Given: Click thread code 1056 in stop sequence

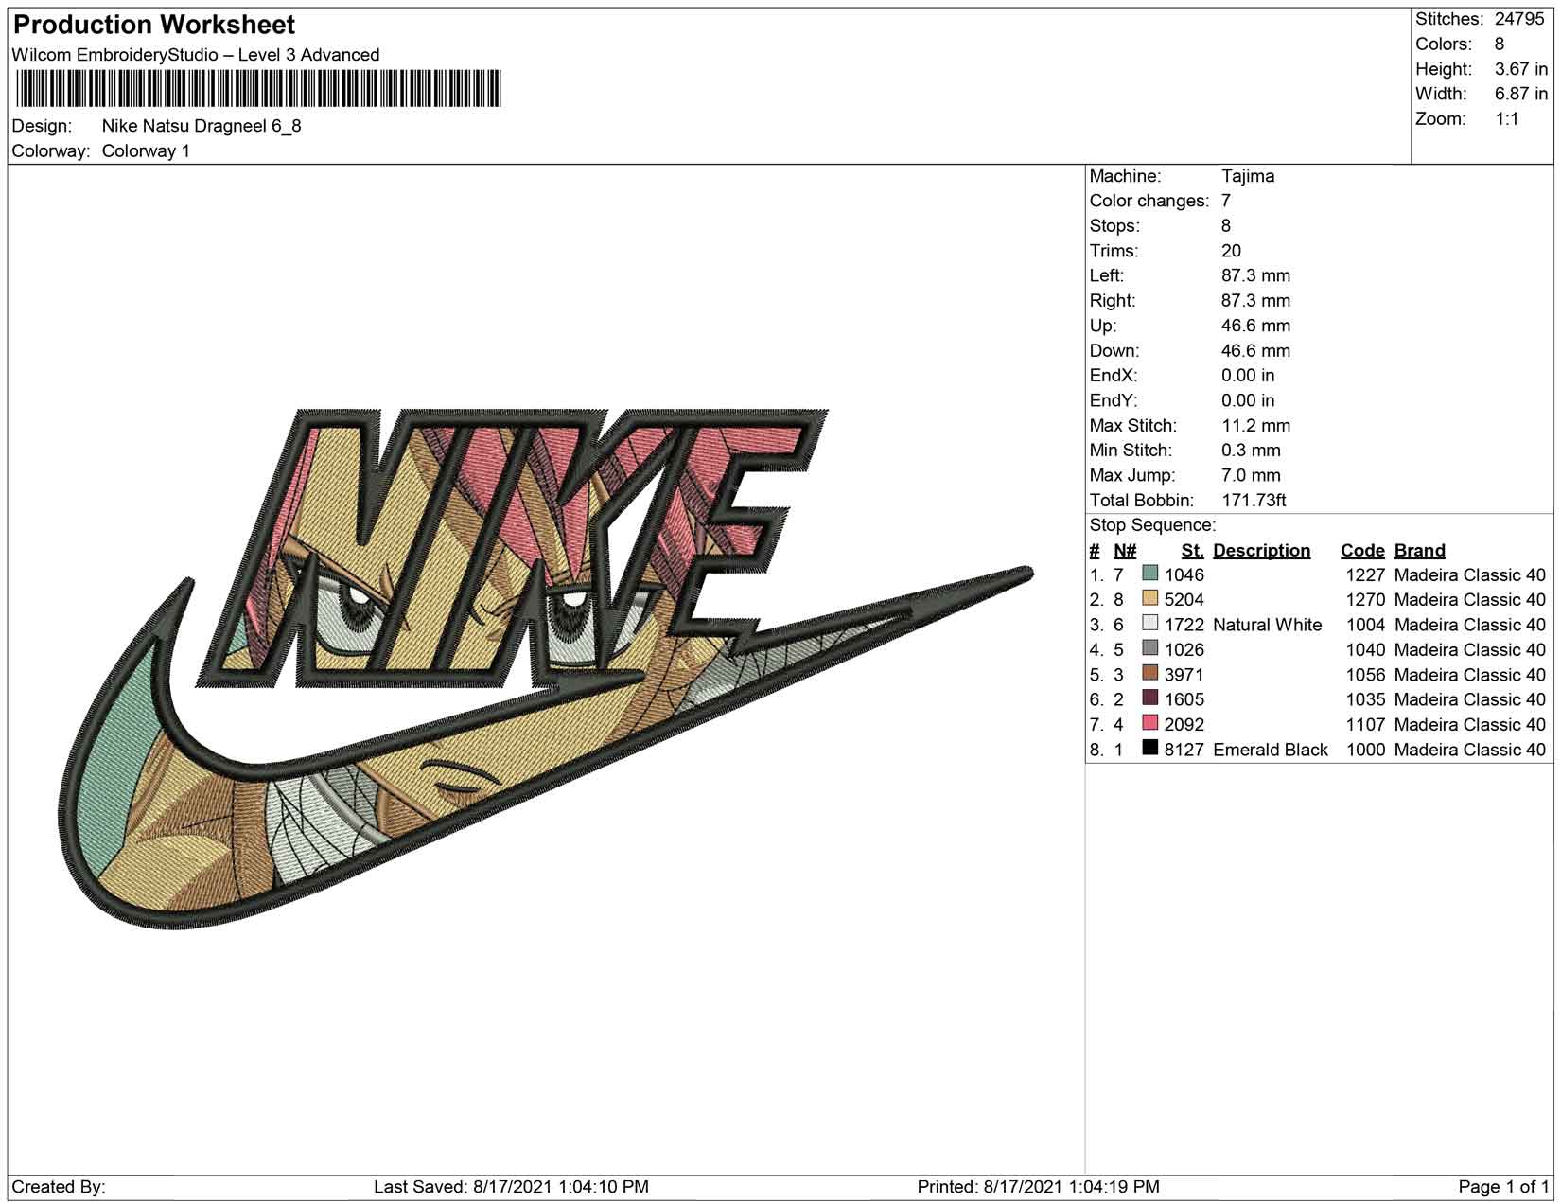Looking at the screenshot, I should click(1365, 676).
